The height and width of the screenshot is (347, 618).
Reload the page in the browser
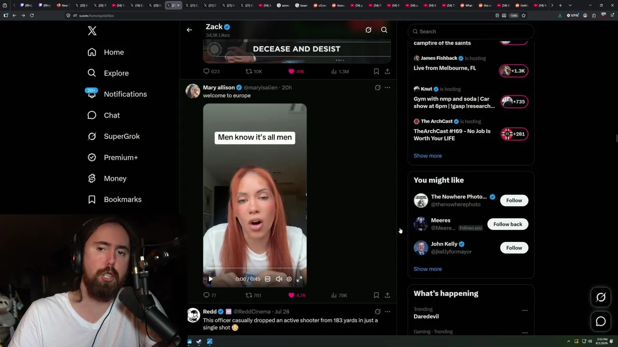pyautogui.click(x=32, y=15)
